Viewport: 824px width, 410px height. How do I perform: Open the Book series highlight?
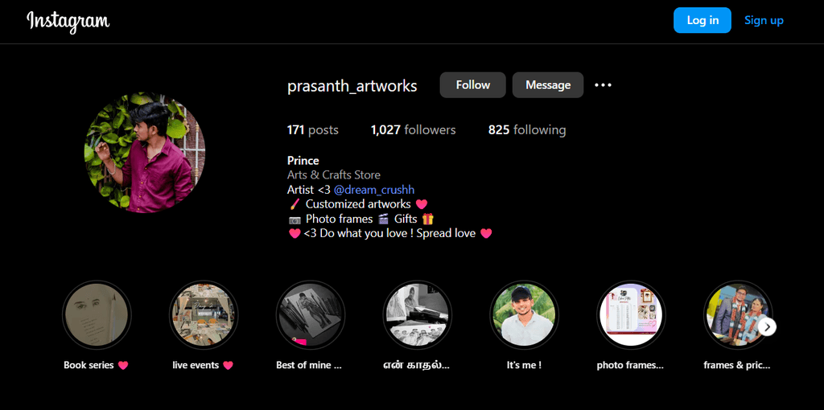97,314
